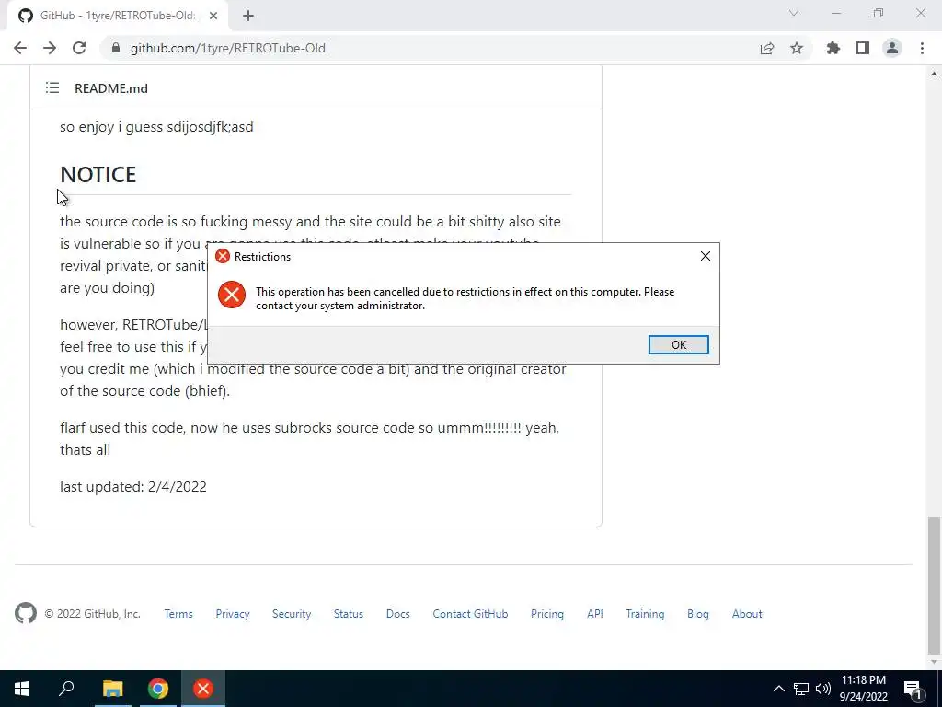Open the Chrome profile avatar
The width and height of the screenshot is (942, 707).
tap(892, 48)
